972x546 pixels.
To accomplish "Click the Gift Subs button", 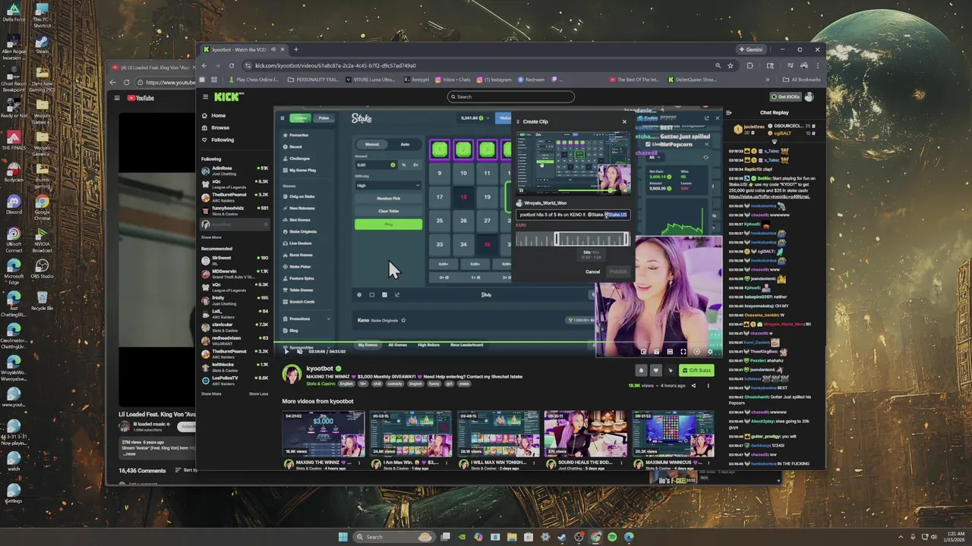I will [x=696, y=370].
